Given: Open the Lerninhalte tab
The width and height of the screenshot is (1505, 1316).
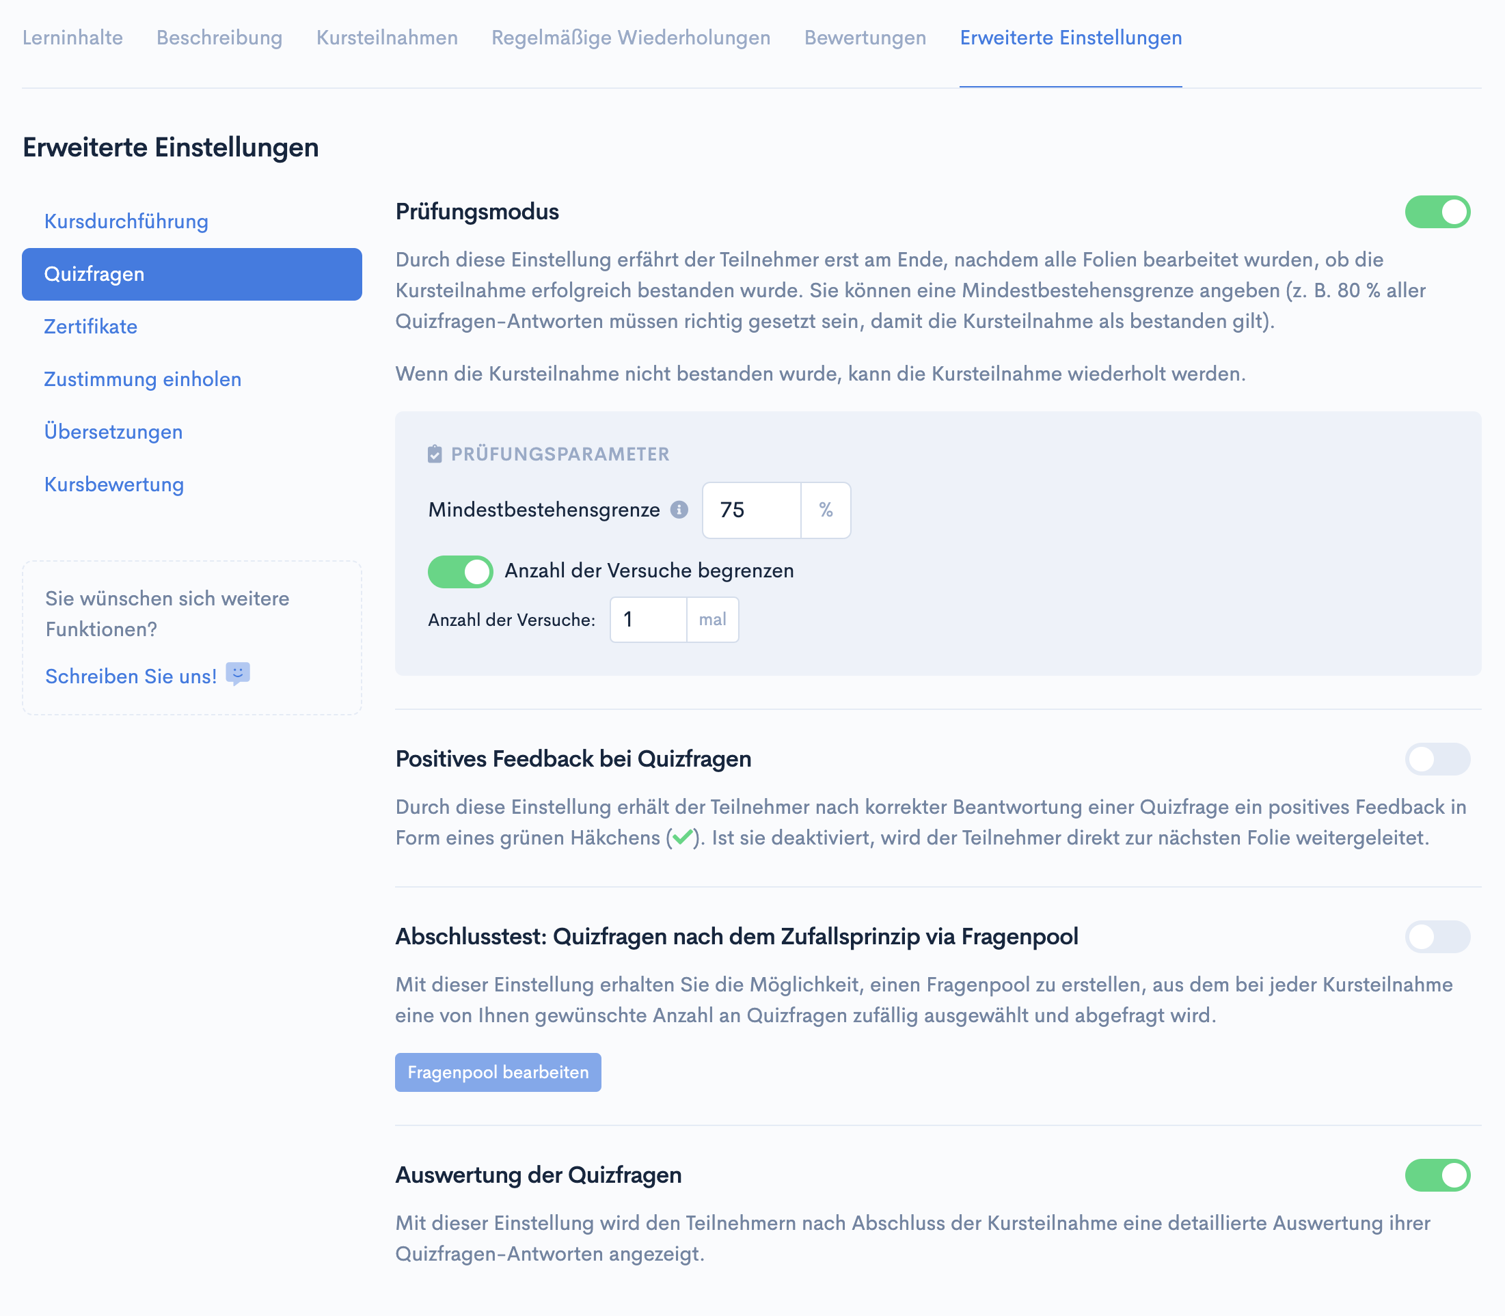Looking at the screenshot, I should pyautogui.click(x=72, y=38).
